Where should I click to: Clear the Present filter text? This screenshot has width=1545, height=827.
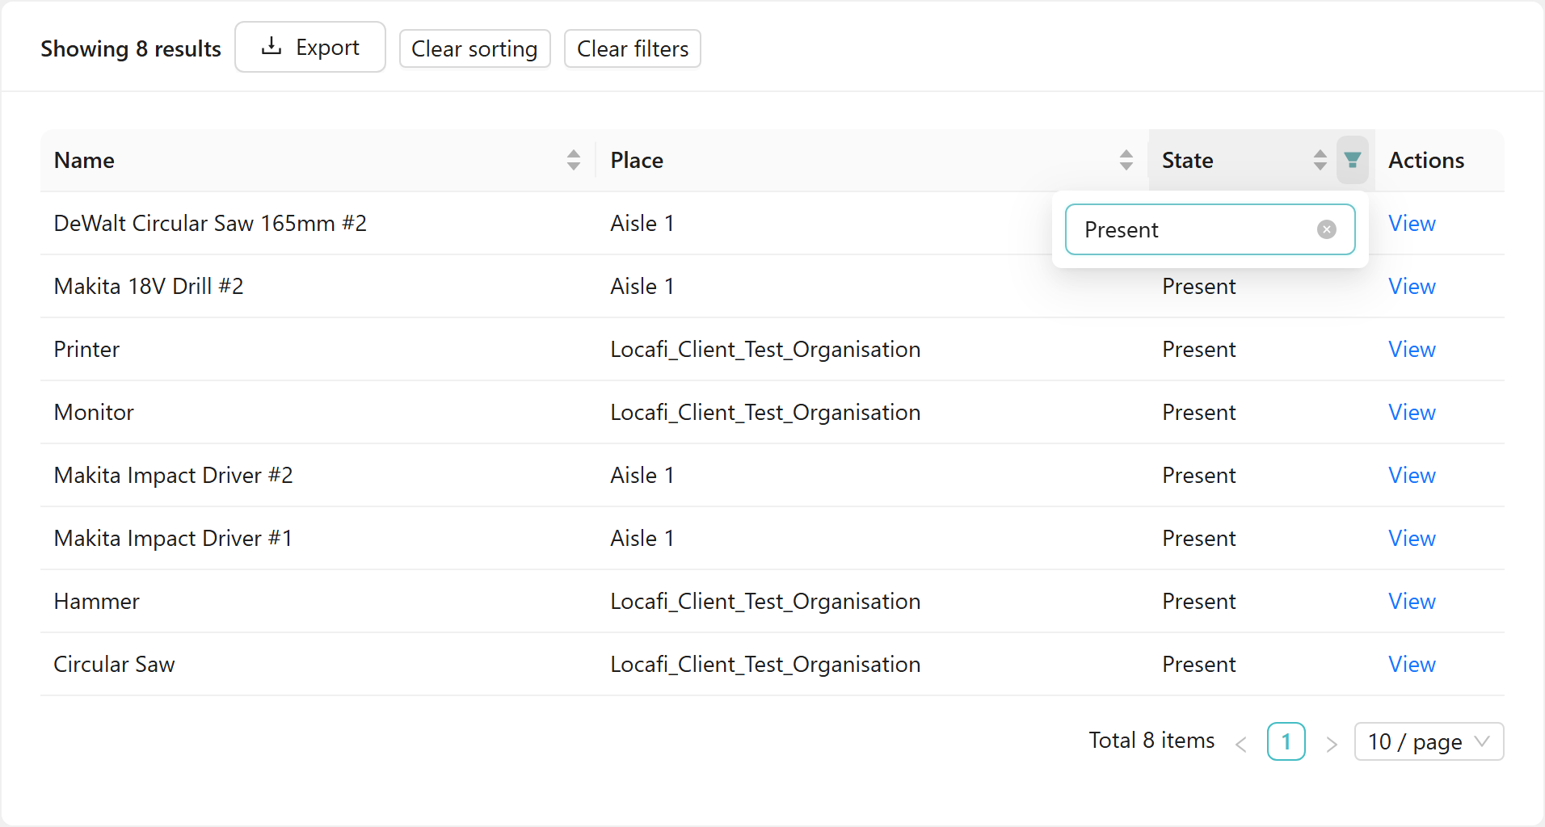1327,229
